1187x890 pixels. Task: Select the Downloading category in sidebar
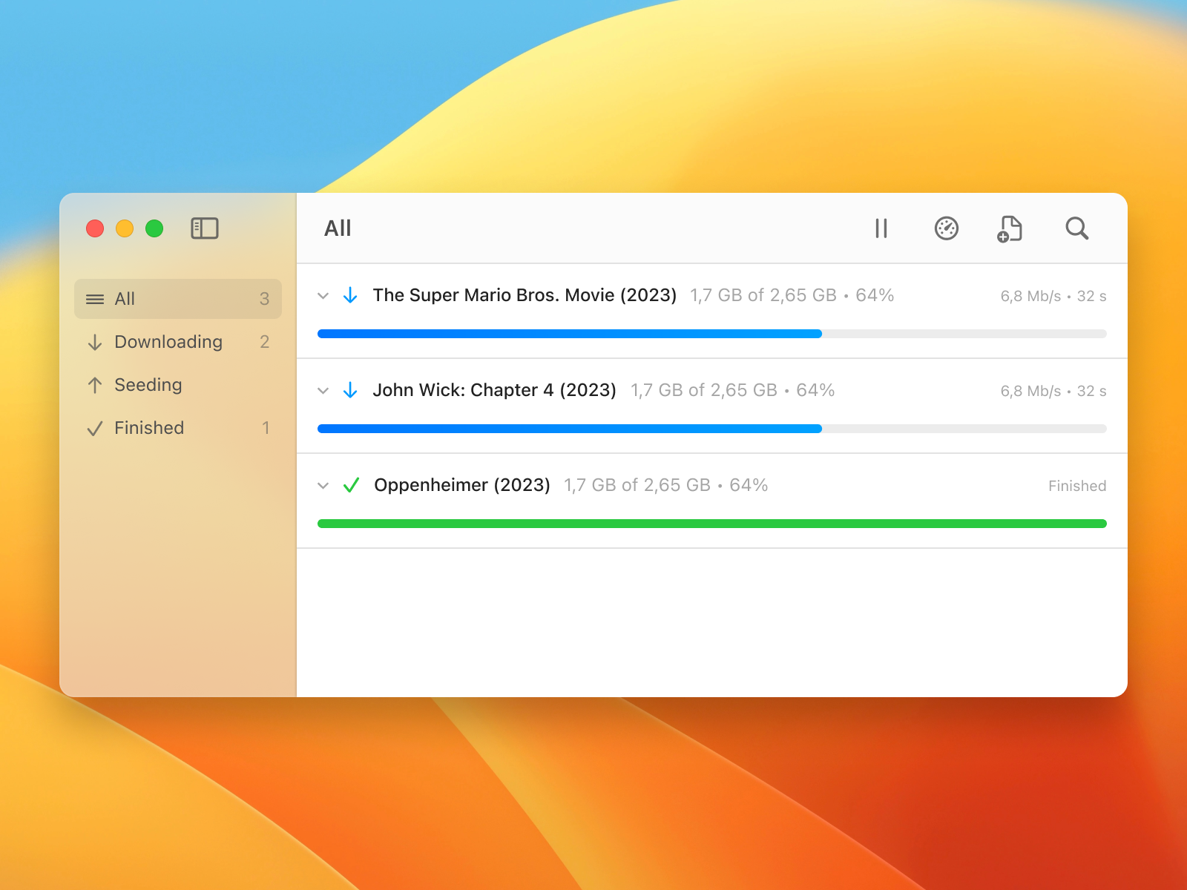178,342
